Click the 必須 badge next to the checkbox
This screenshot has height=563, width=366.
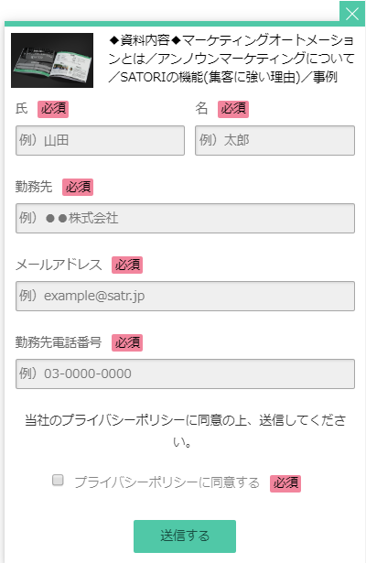click(285, 483)
